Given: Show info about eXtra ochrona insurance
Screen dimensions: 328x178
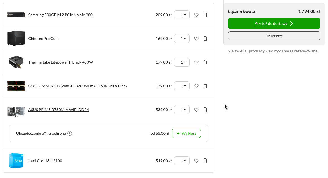Looking at the screenshot, I should click(70, 133).
